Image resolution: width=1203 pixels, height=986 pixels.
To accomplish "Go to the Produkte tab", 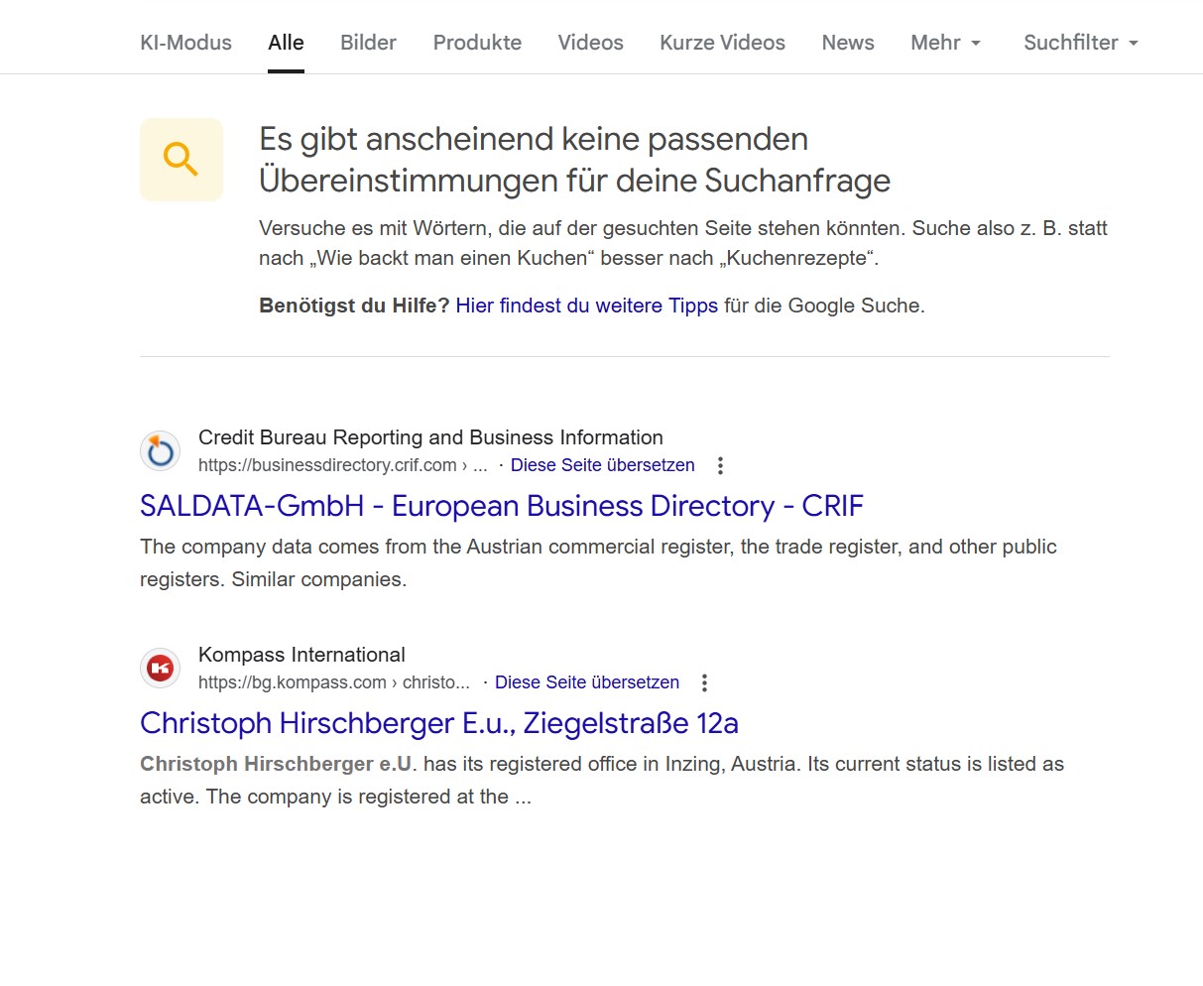I will [x=477, y=43].
